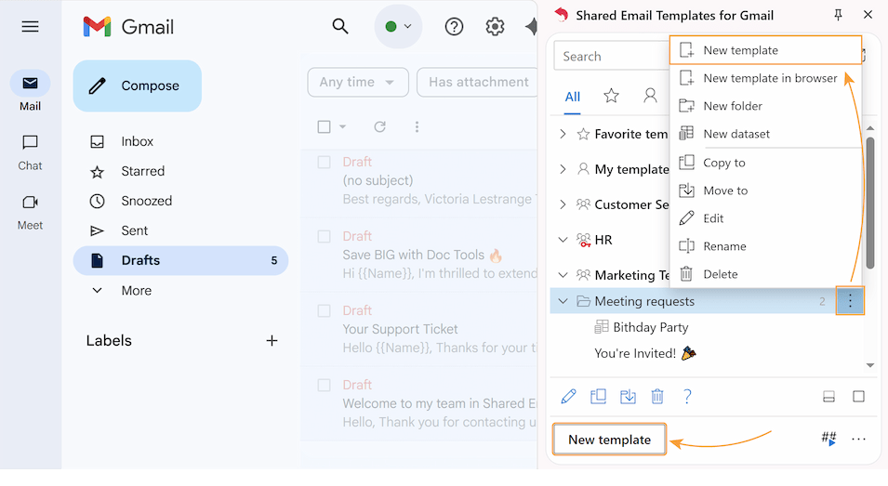Click the Compose button
The height and width of the screenshot is (486, 888).
coord(137,86)
